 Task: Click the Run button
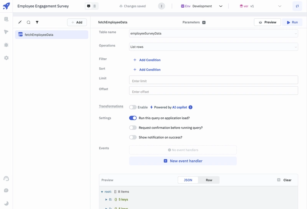tap(292, 22)
